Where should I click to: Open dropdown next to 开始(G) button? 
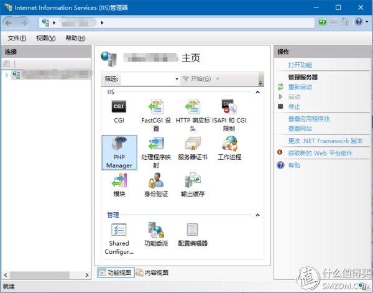point(218,79)
